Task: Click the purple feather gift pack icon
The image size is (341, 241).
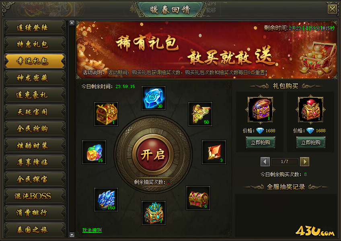Action: tap(260, 110)
